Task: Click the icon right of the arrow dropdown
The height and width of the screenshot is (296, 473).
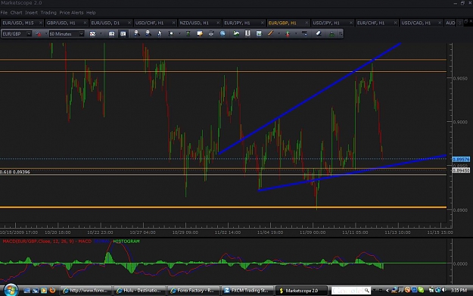Action: coord(304,33)
